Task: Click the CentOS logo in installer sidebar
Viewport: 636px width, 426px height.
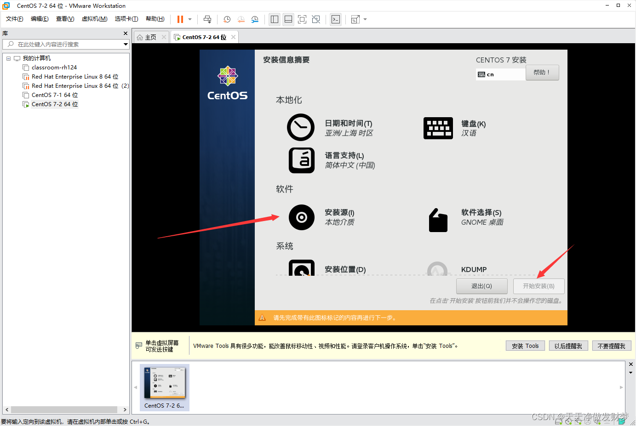Action: click(x=228, y=83)
